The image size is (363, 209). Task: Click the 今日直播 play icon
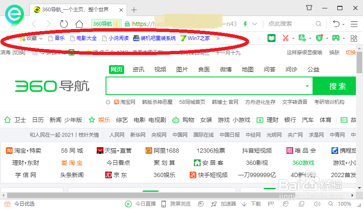[128, 204]
